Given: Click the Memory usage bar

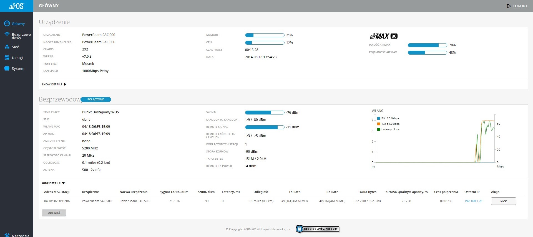Looking at the screenshot, I should click(x=265, y=35).
